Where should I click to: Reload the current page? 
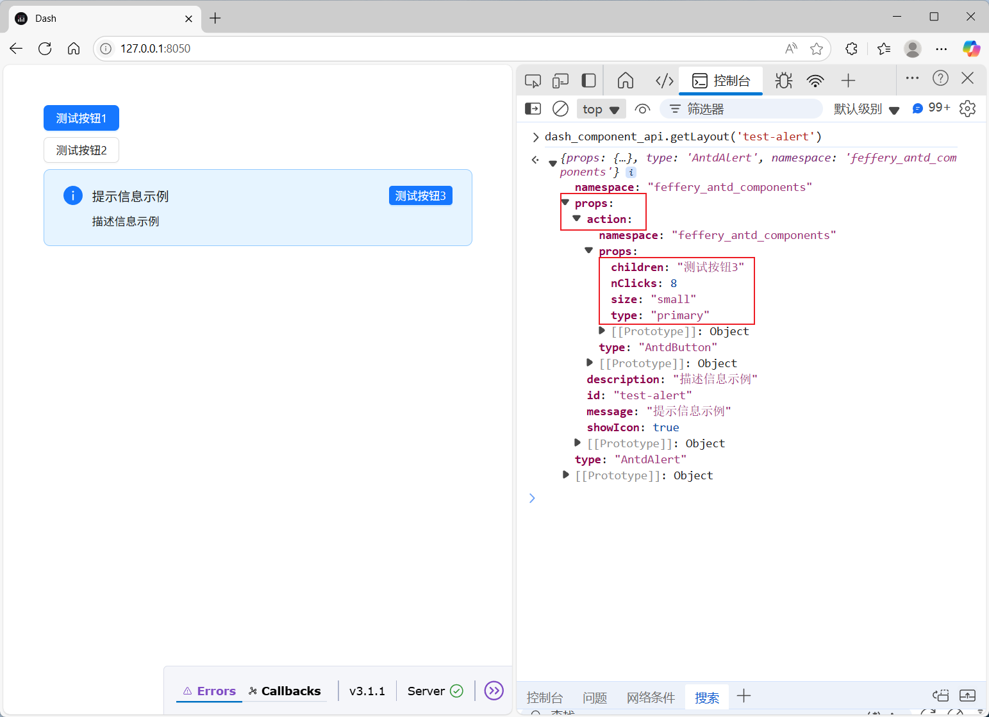(x=45, y=48)
